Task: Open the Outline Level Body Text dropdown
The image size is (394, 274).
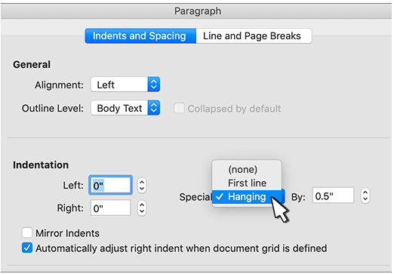Action: 125,108
